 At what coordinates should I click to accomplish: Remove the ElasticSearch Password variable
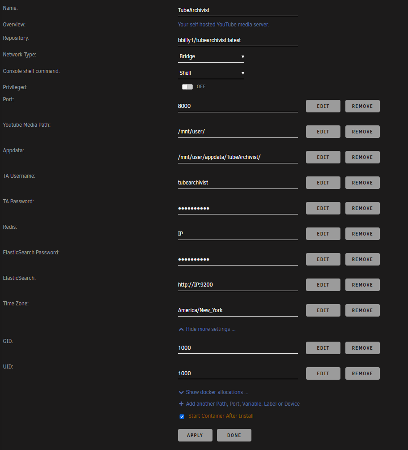click(x=362, y=259)
